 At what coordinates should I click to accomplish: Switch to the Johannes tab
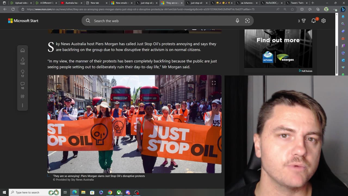pyautogui.click(x=246, y=3)
